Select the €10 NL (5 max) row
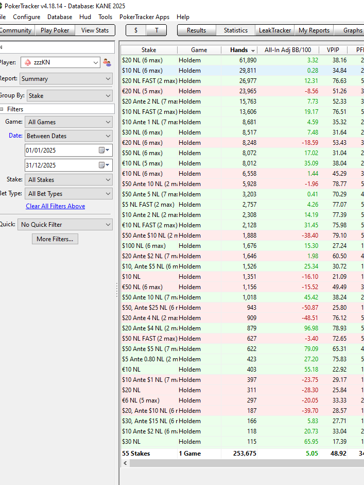The width and height of the screenshot is (364, 485). click(x=242, y=163)
